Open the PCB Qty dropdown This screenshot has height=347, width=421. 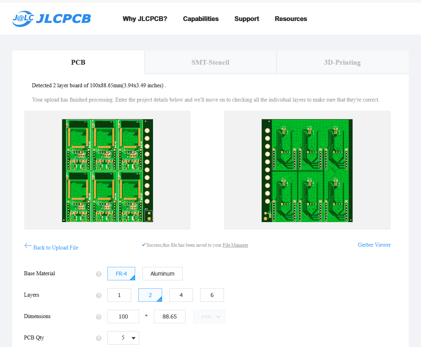point(123,337)
